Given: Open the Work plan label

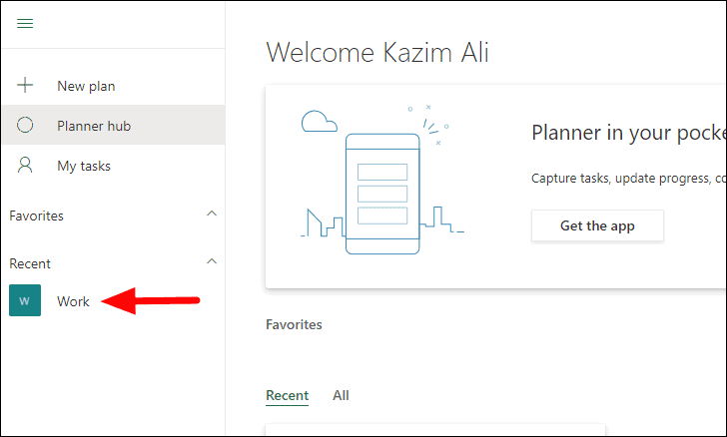Looking at the screenshot, I should point(73,301).
